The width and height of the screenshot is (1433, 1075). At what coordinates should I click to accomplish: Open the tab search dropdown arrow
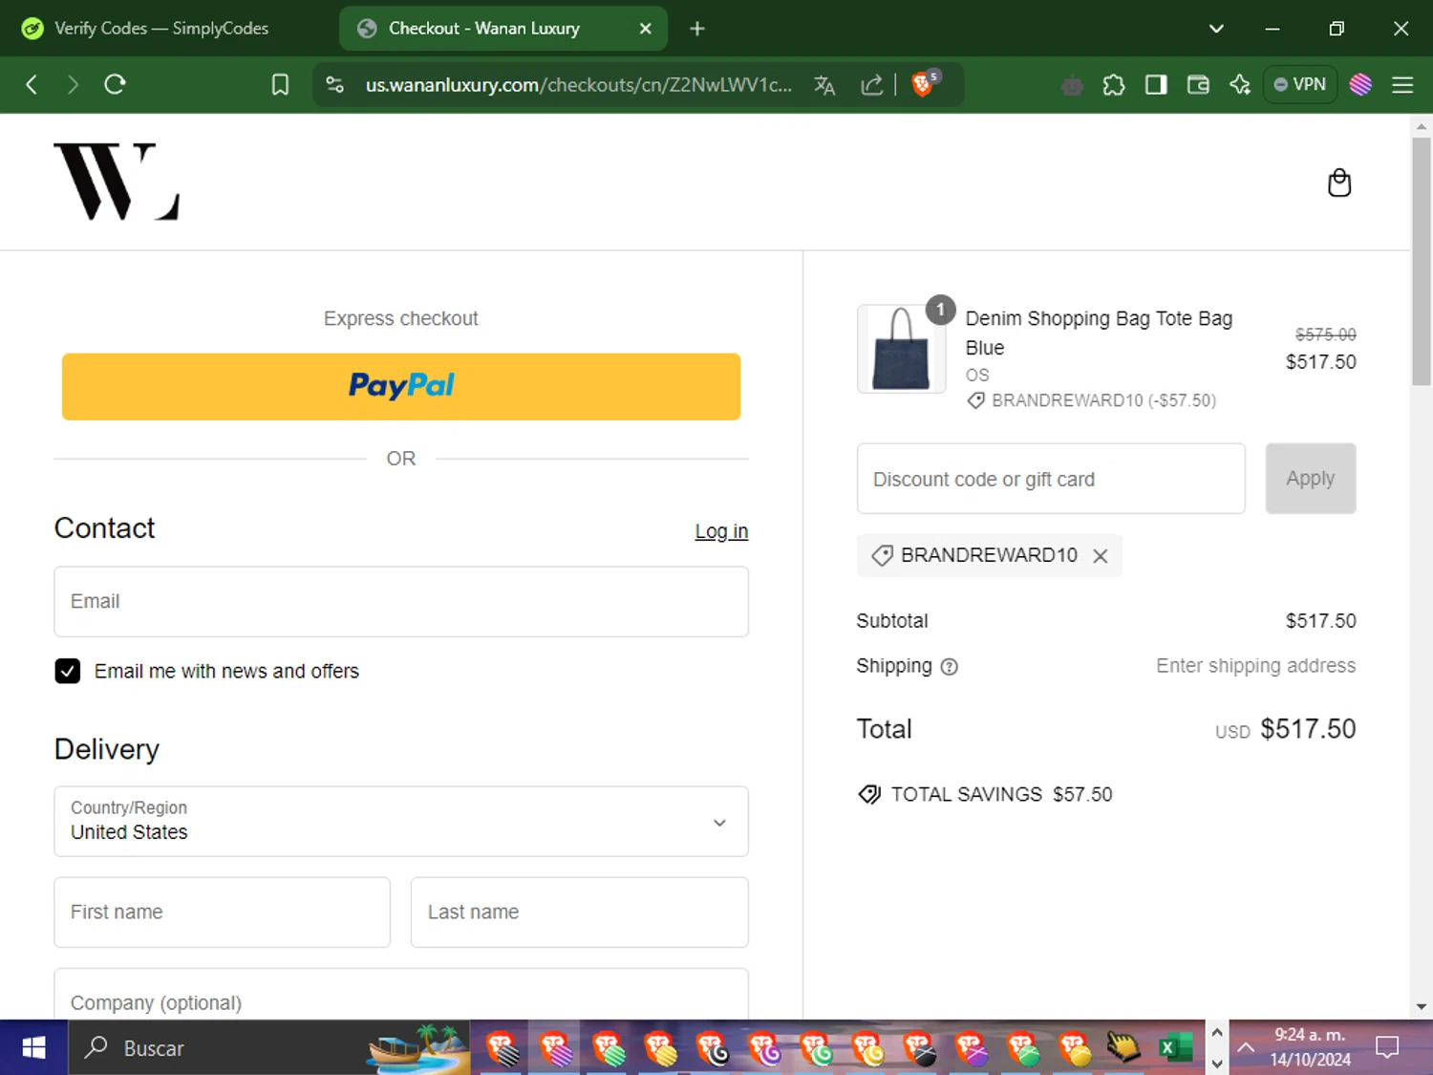1216,29
